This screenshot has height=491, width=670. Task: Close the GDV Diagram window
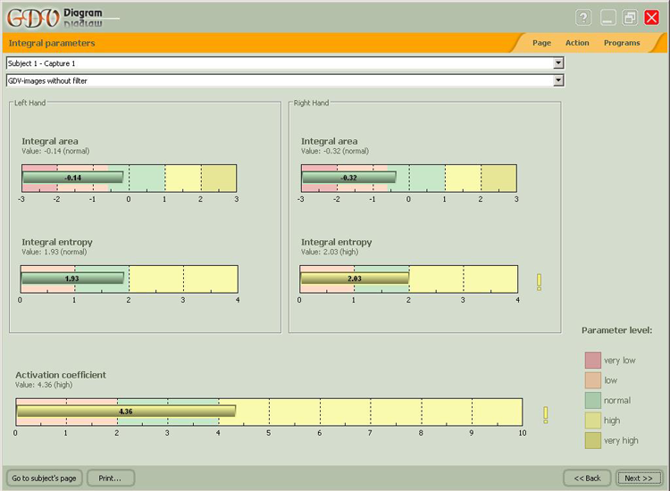[x=653, y=18]
